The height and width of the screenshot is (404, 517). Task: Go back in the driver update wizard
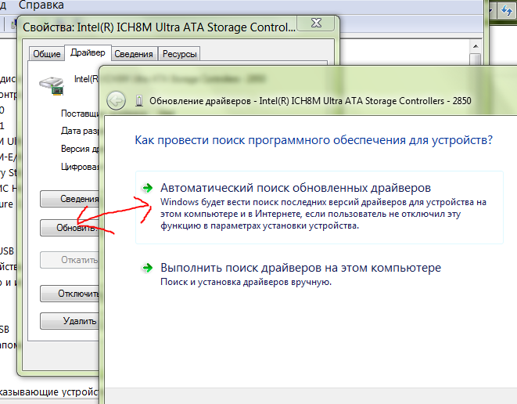[x=116, y=100]
